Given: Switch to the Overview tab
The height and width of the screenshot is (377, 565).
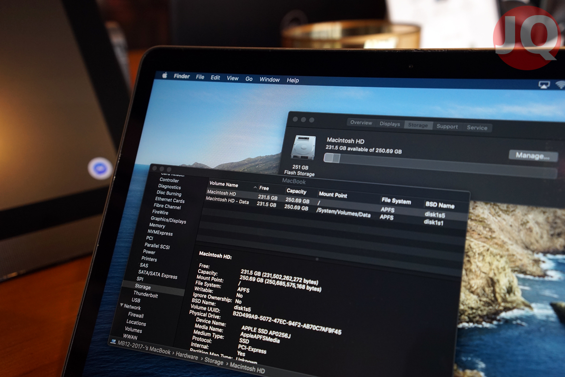Looking at the screenshot, I should coord(361,123).
